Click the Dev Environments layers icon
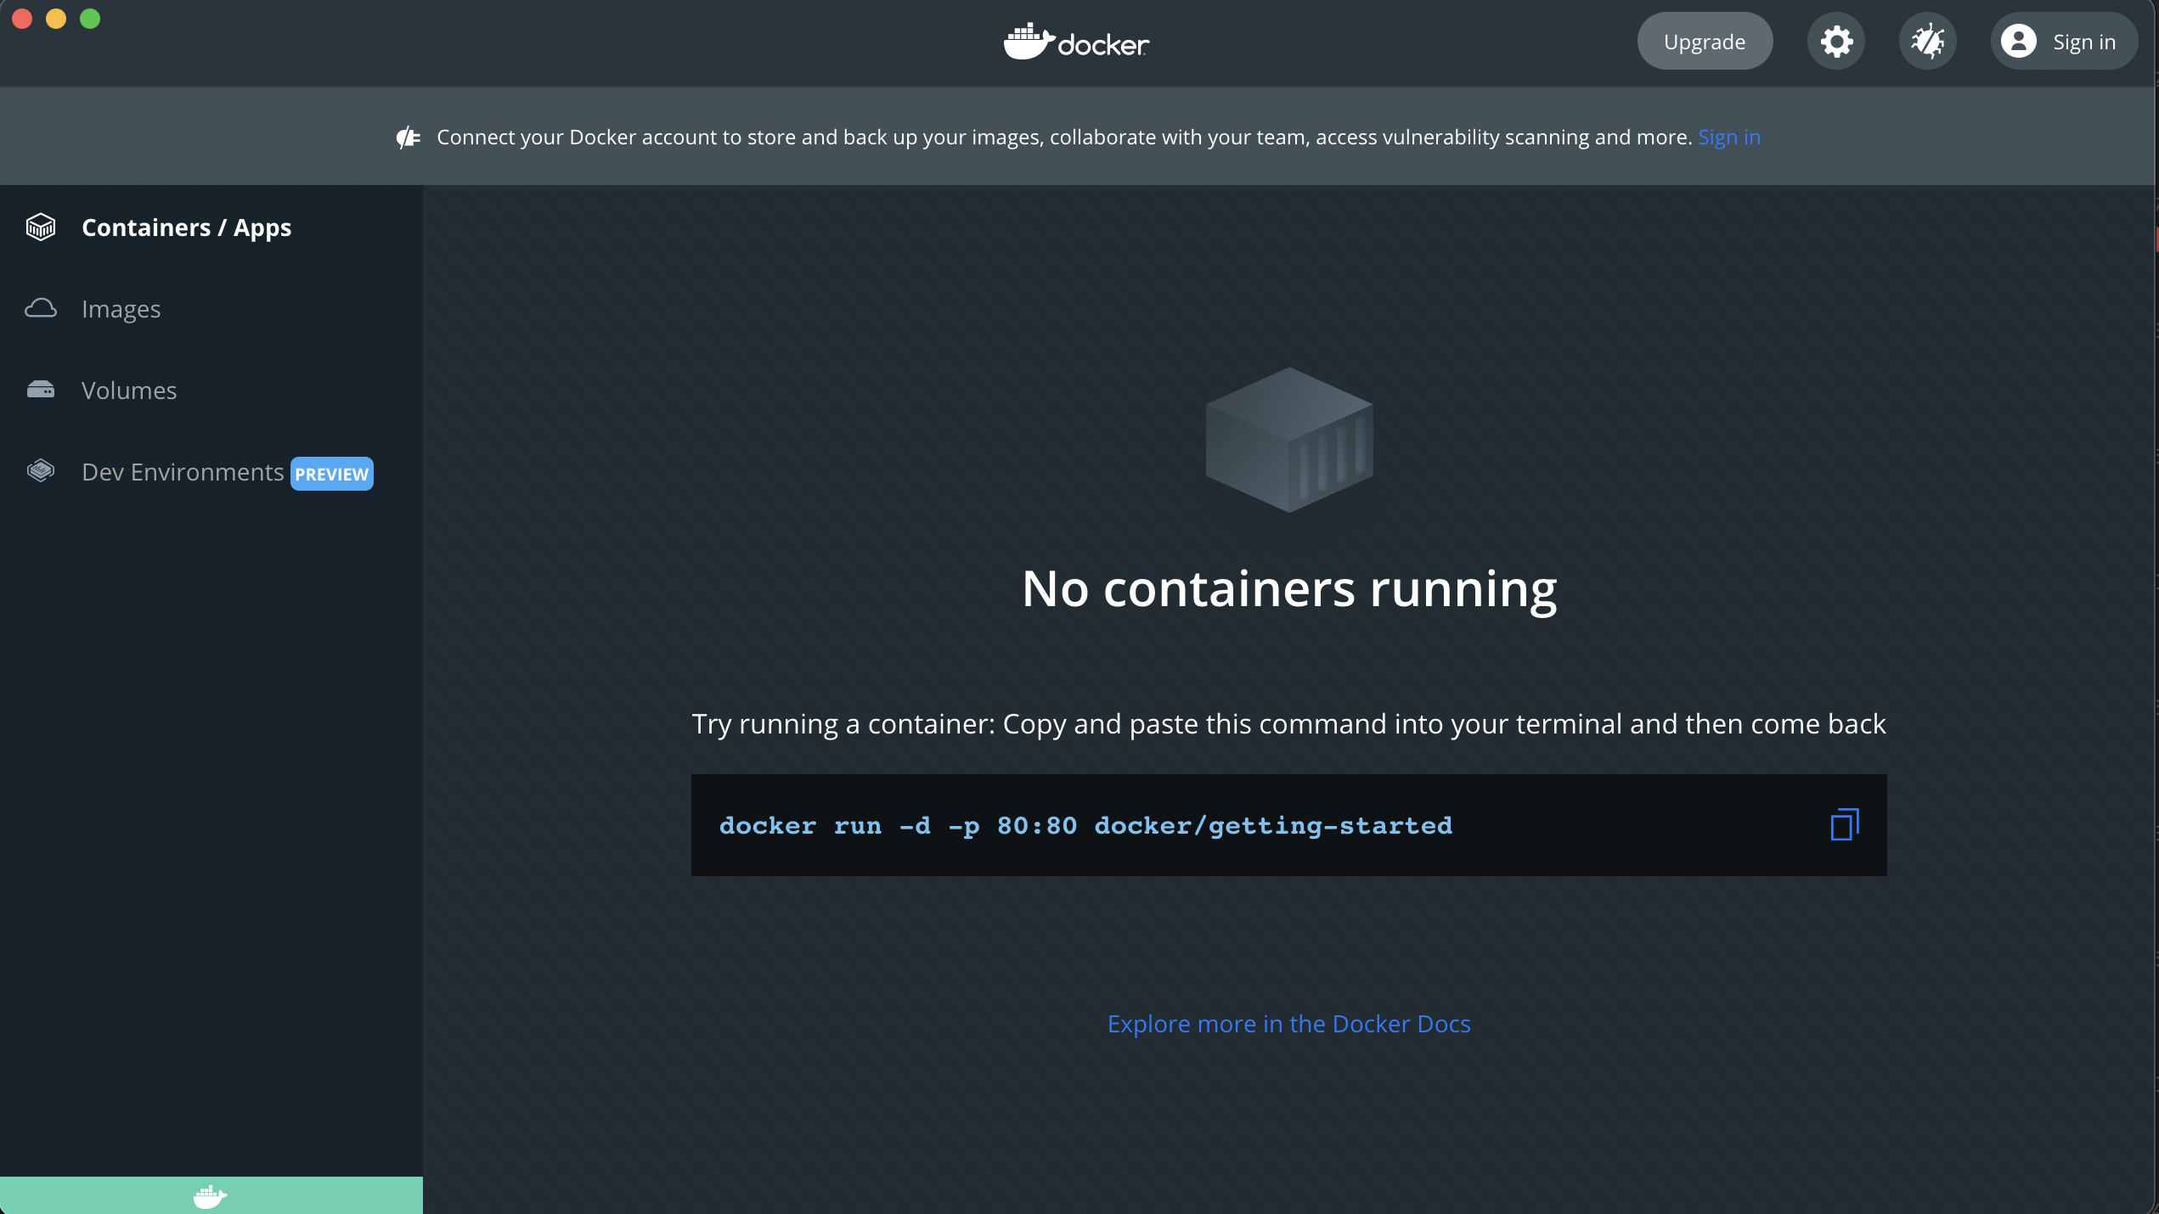The width and height of the screenshot is (2159, 1214). click(41, 471)
